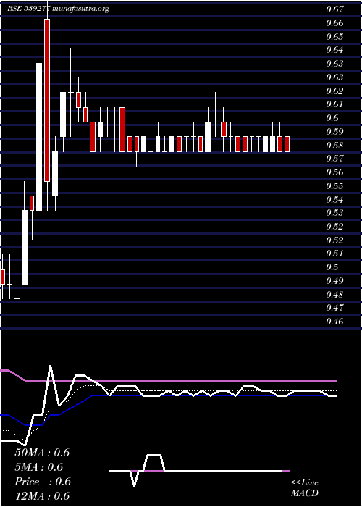Click the BSE 539277 munafasutra.org title text

coord(59,9)
